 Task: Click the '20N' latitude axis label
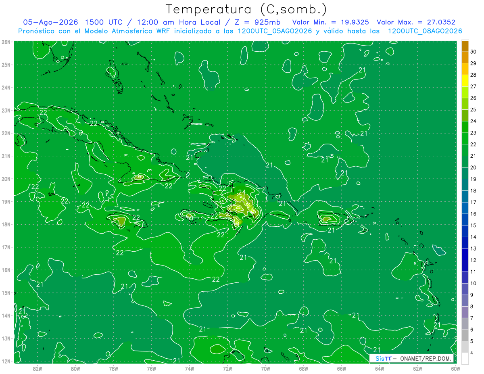click(6, 179)
